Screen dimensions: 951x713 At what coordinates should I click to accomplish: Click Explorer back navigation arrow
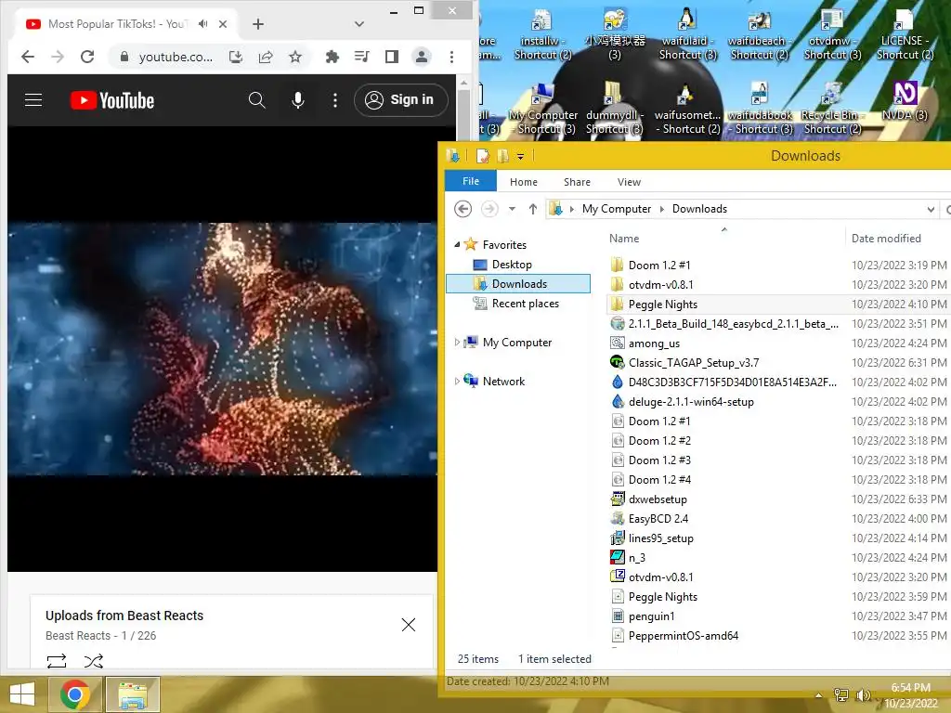coord(462,209)
